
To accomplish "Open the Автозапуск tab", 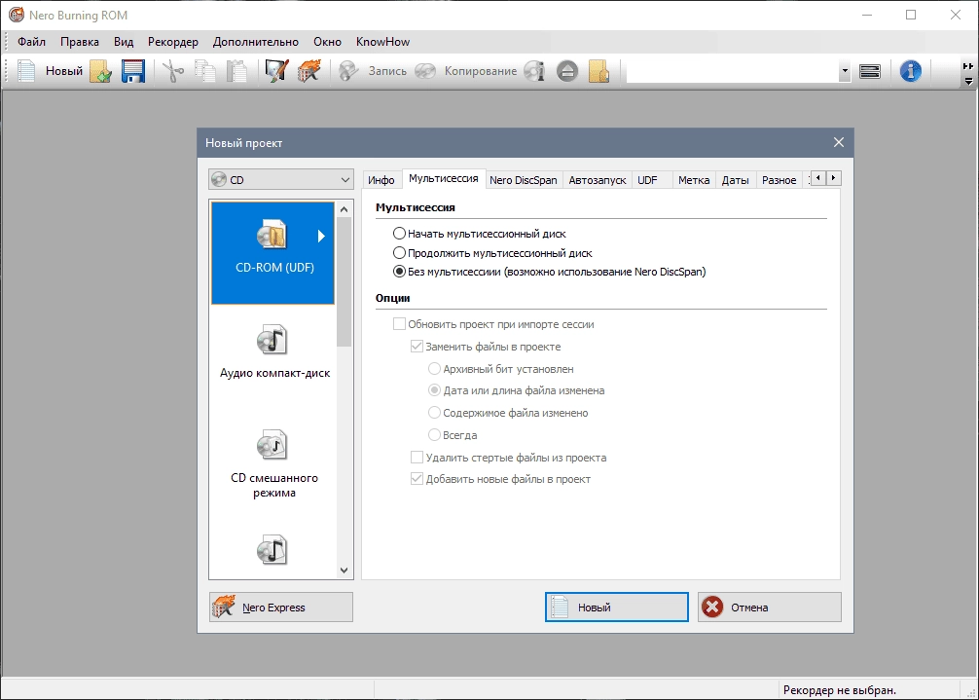I will [598, 180].
